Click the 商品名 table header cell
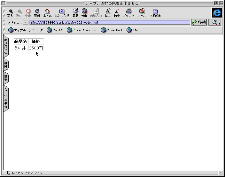The image size is (225, 177). [x=21, y=41]
